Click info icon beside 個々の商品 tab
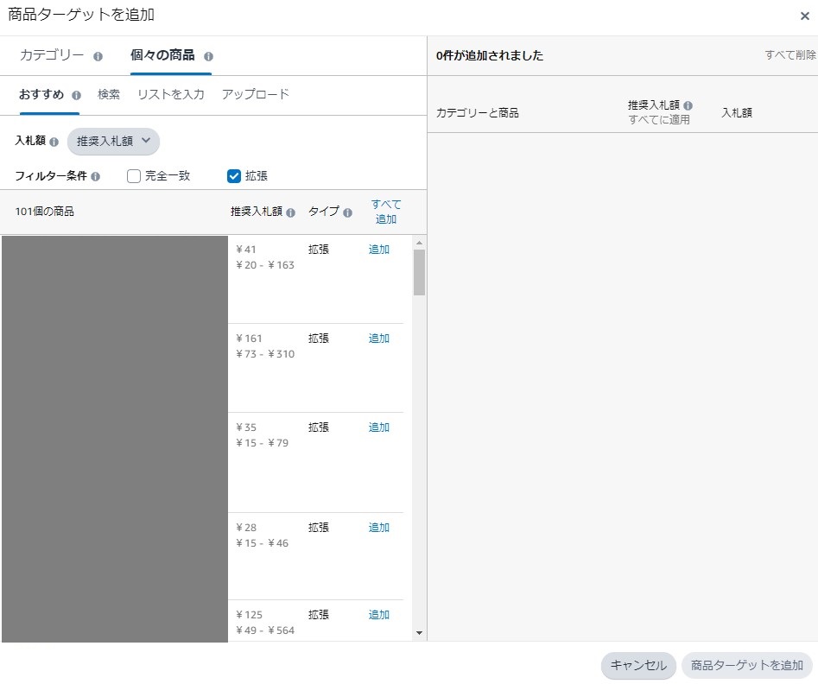Screen dimensions: 818x684 tap(208, 57)
